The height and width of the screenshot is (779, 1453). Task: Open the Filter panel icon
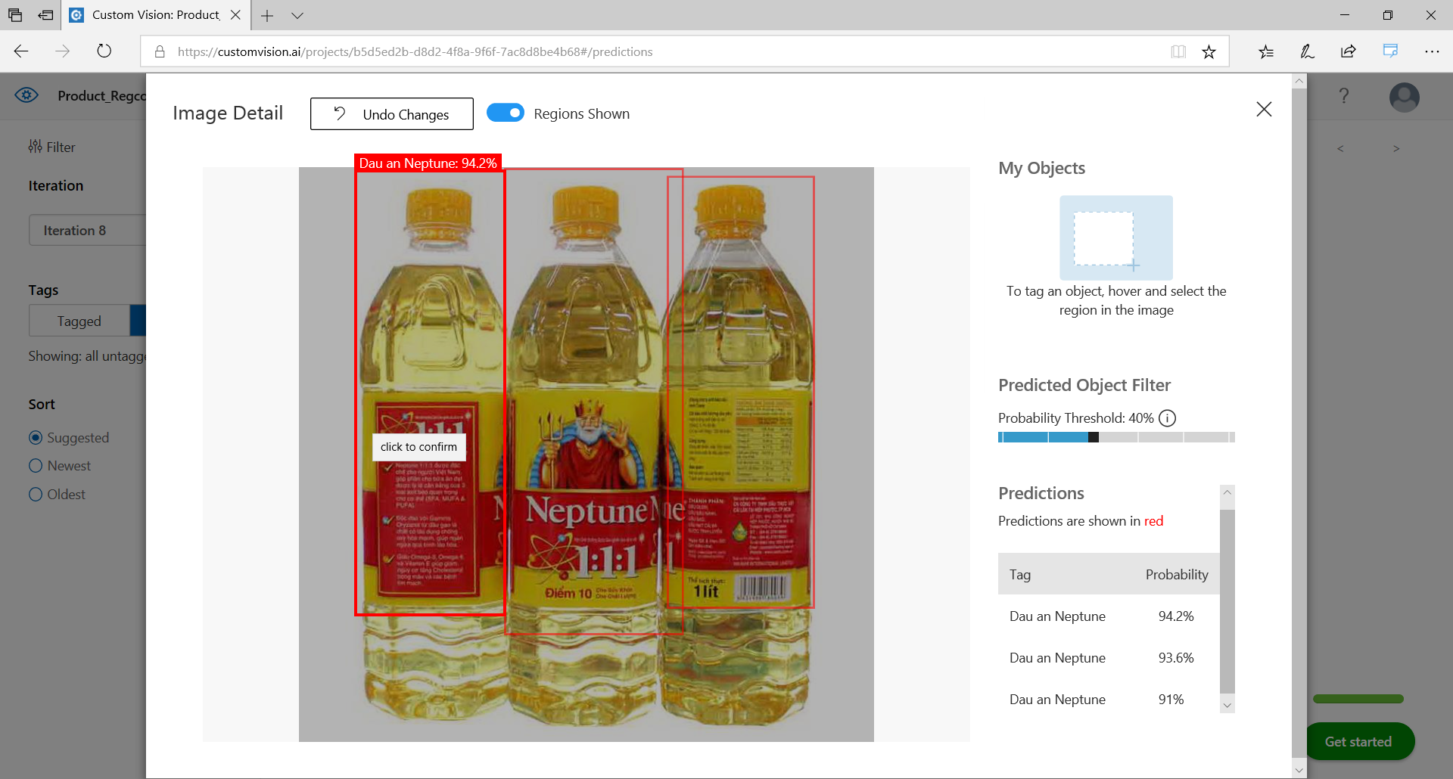click(x=35, y=147)
